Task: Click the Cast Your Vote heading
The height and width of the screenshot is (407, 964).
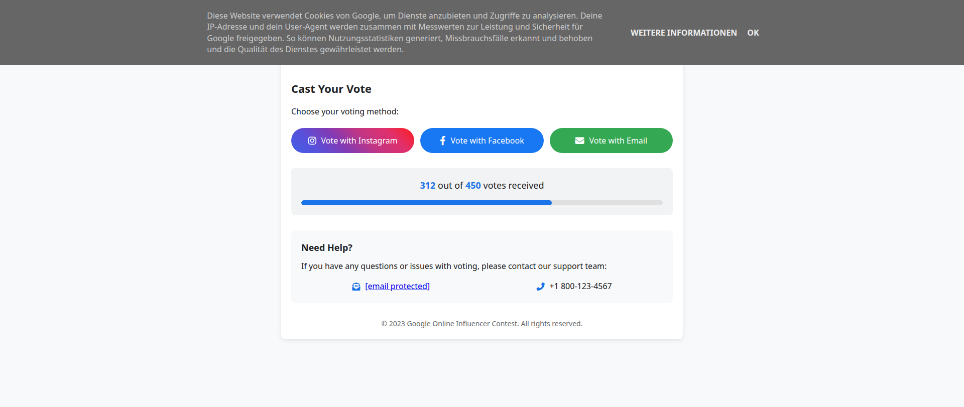Action: coord(331,89)
